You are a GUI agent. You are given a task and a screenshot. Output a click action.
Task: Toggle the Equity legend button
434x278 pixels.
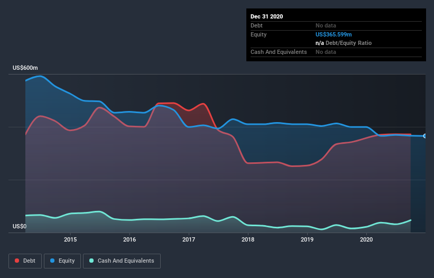pyautogui.click(x=62, y=261)
